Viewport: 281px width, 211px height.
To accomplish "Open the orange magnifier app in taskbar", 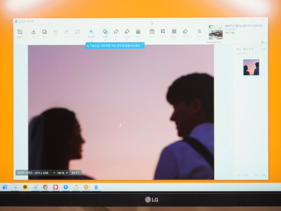I will coord(86,187).
